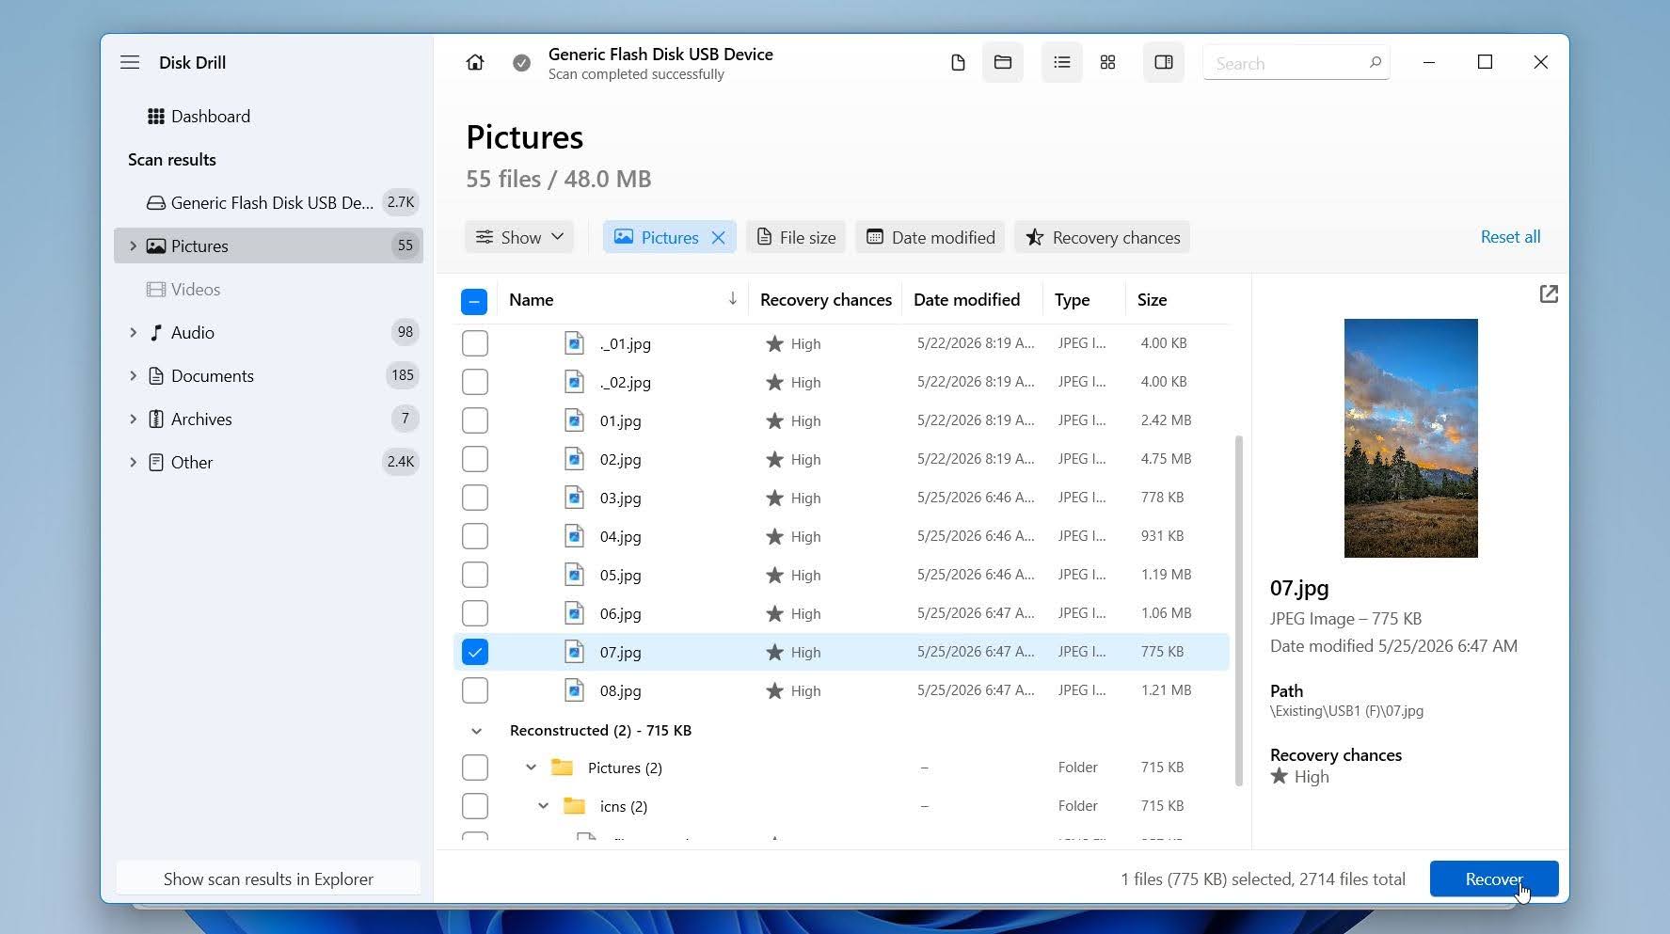
Task: Check the box for 04.jpg
Action: pos(475,536)
